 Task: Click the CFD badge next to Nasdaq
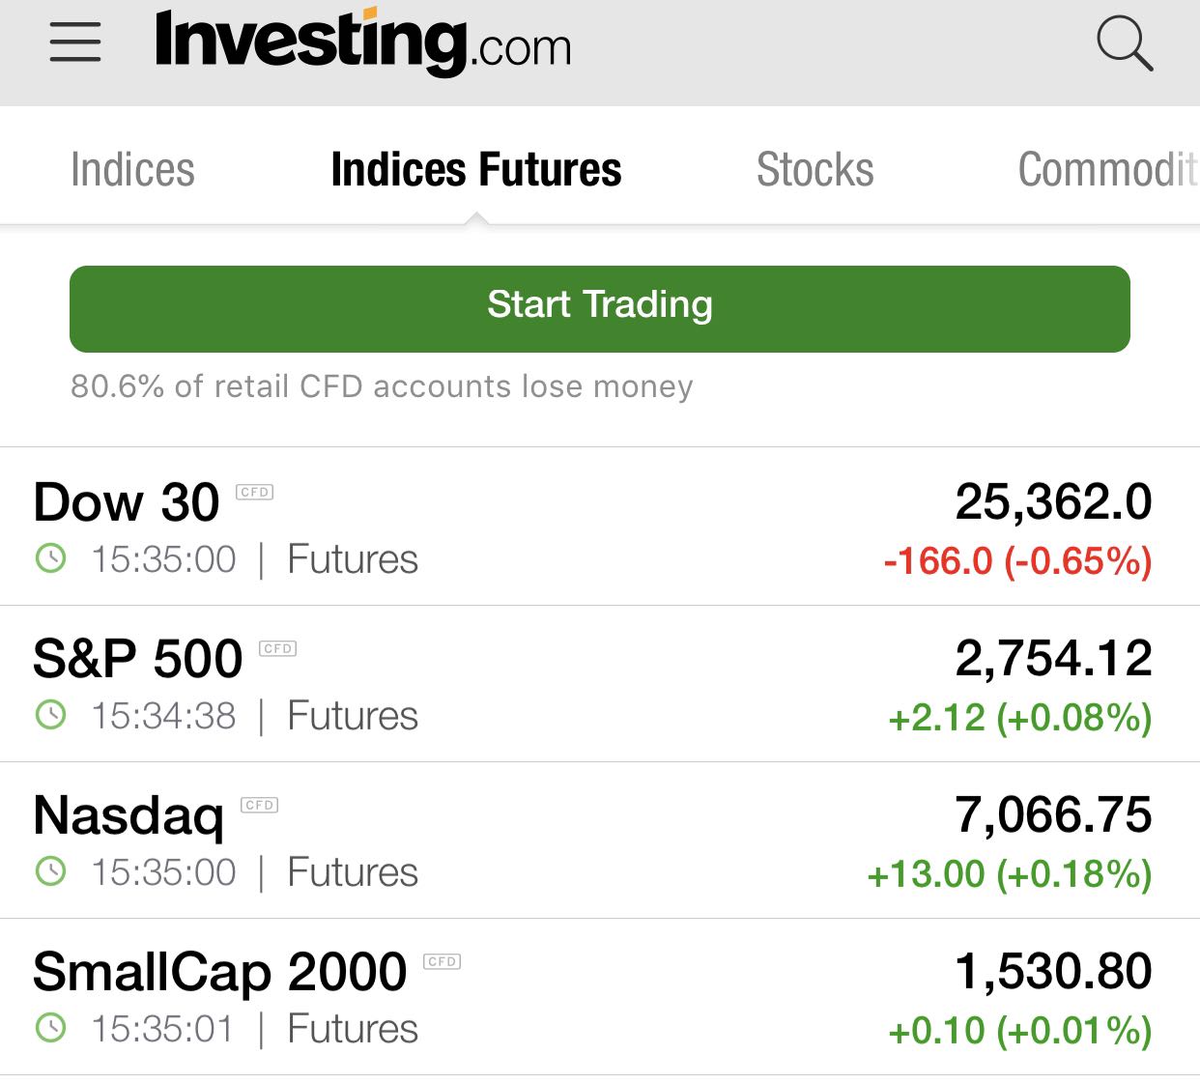click(259, 805)
